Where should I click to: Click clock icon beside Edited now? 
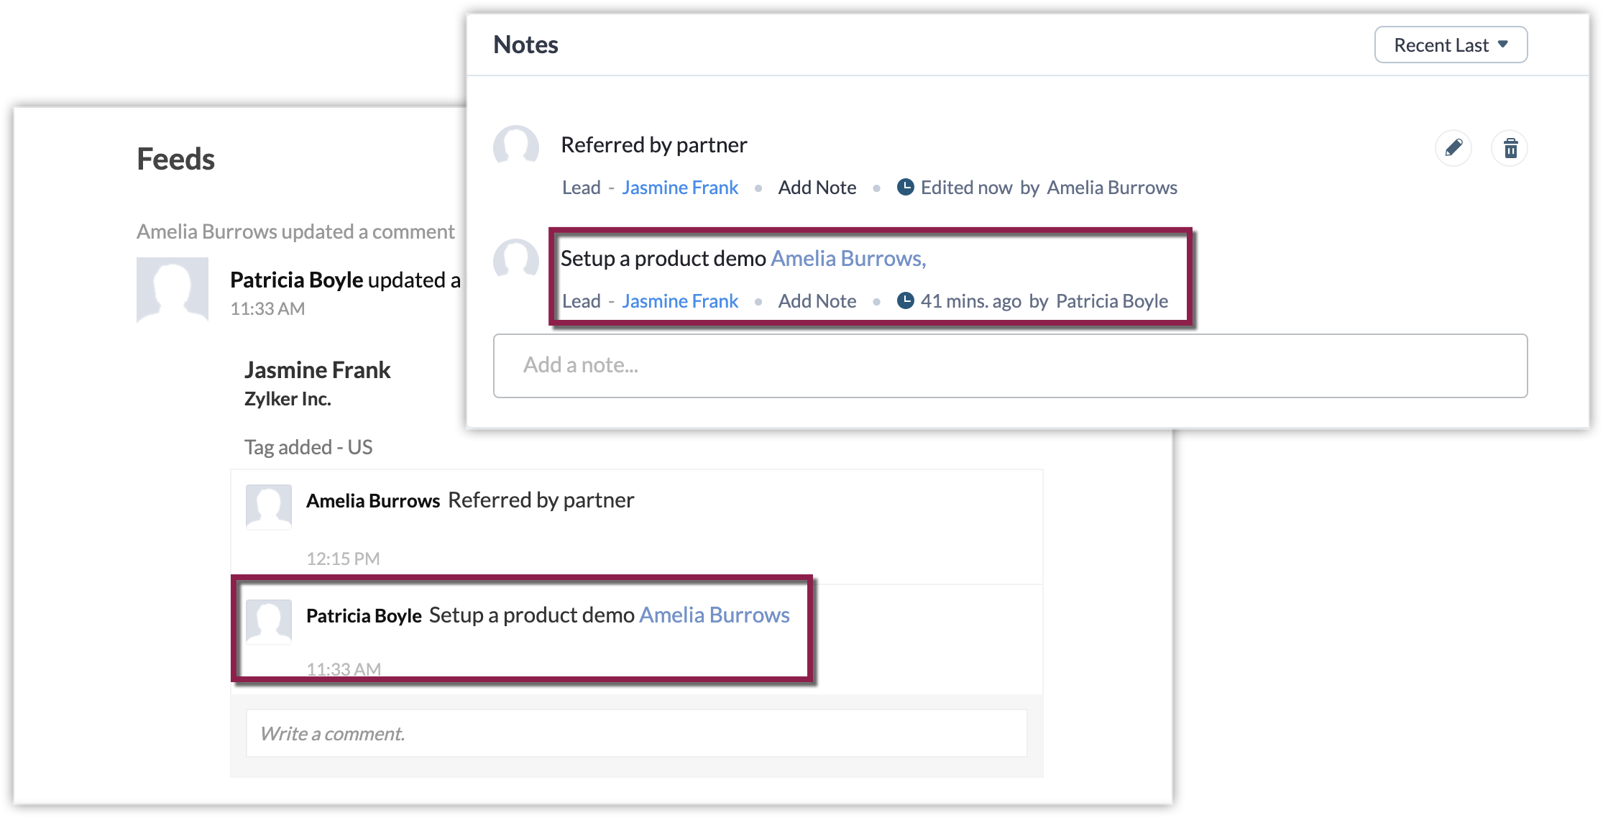point(905,187)
